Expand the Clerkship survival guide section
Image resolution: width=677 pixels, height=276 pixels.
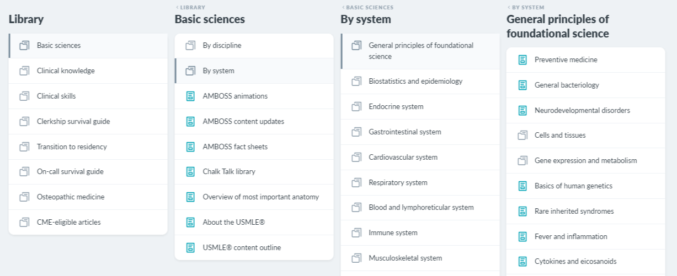(x=88, y=121)
